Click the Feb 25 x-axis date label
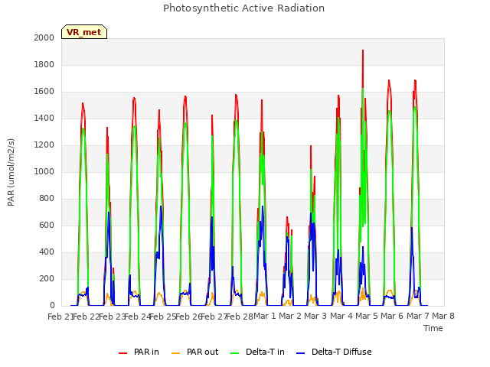Image resolution: width=490 pixels, height=367 pixels. pos(162,317)
